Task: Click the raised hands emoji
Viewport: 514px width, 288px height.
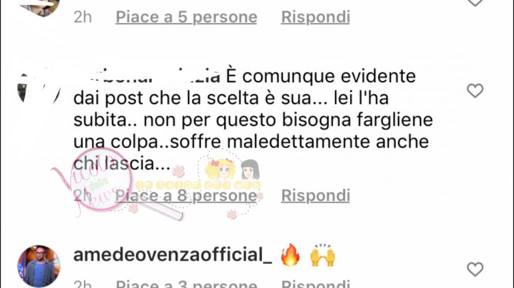Action: (322, 255)
